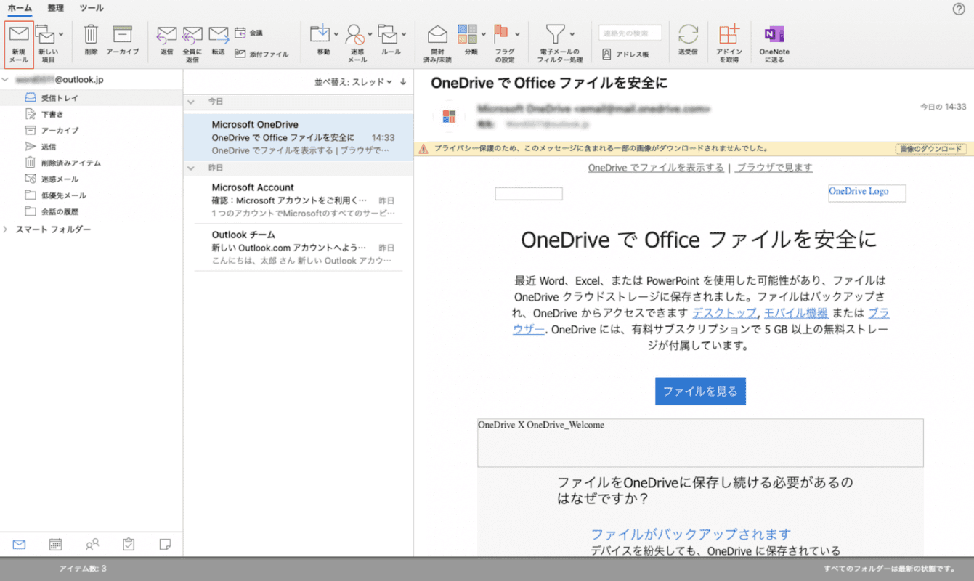Collapse the outlook.jp account tree
Screen dimensions: 974x581
pos(6,79)
